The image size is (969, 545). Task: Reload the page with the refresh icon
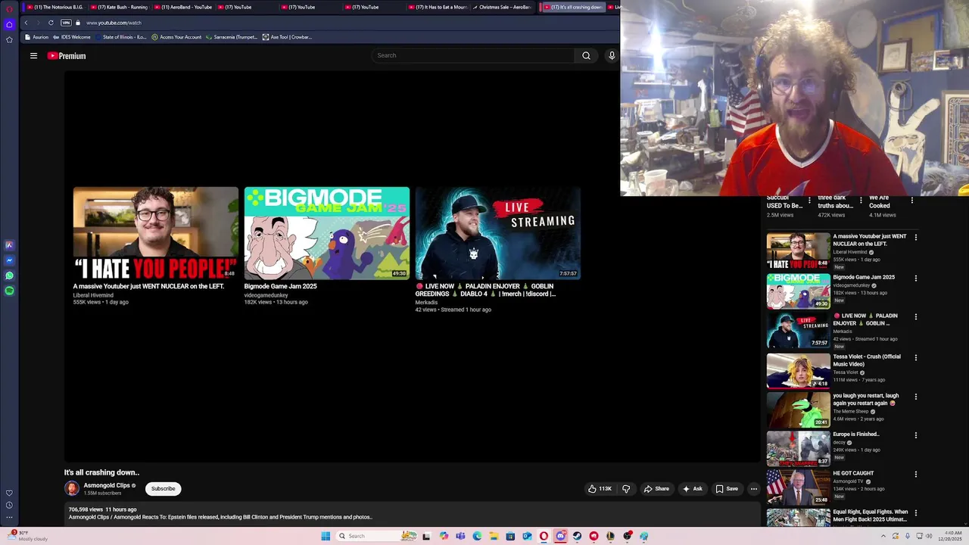point(51,23)
